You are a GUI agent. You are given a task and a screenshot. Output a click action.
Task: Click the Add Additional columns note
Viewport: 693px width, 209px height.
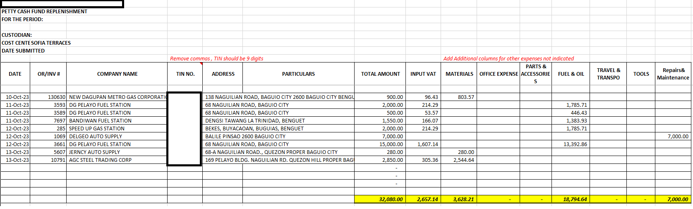508,59
